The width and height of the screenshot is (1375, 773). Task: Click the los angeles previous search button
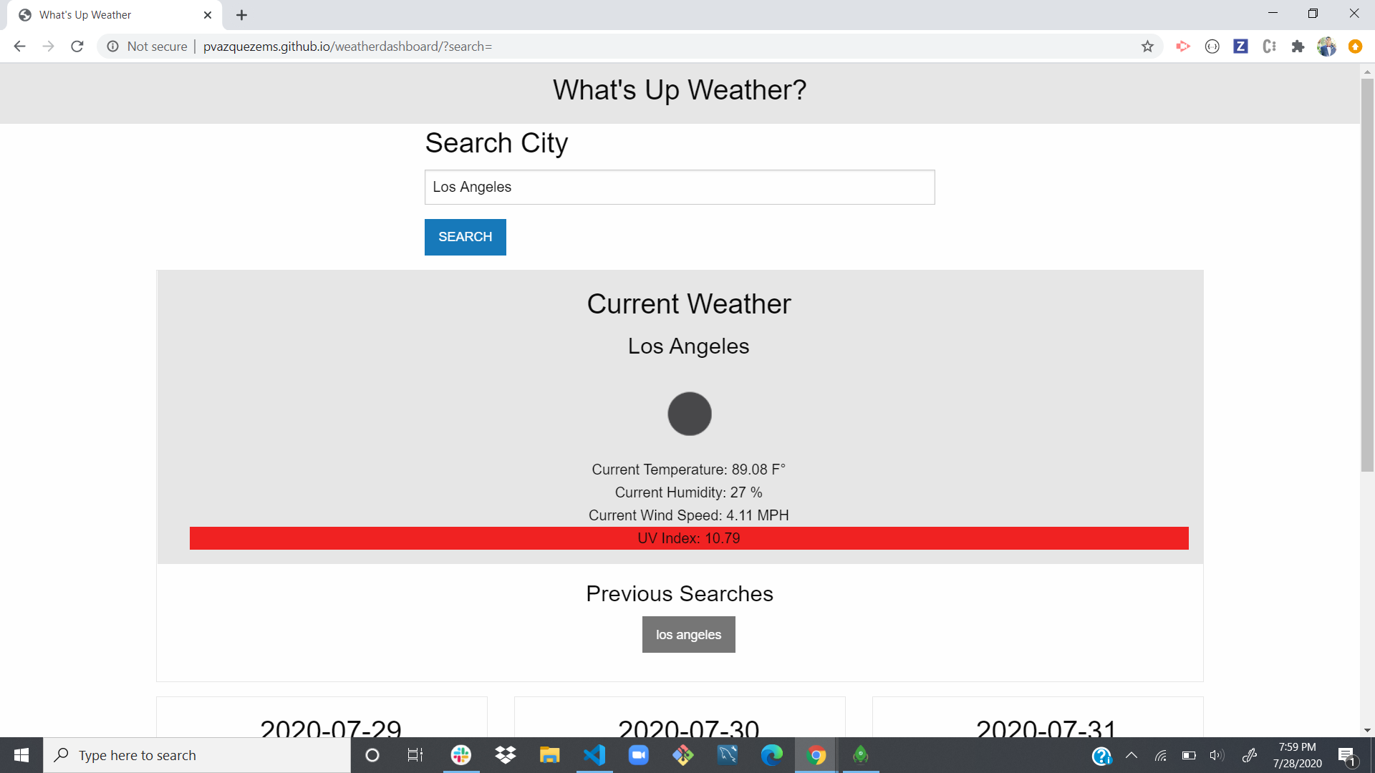(688, 635)
